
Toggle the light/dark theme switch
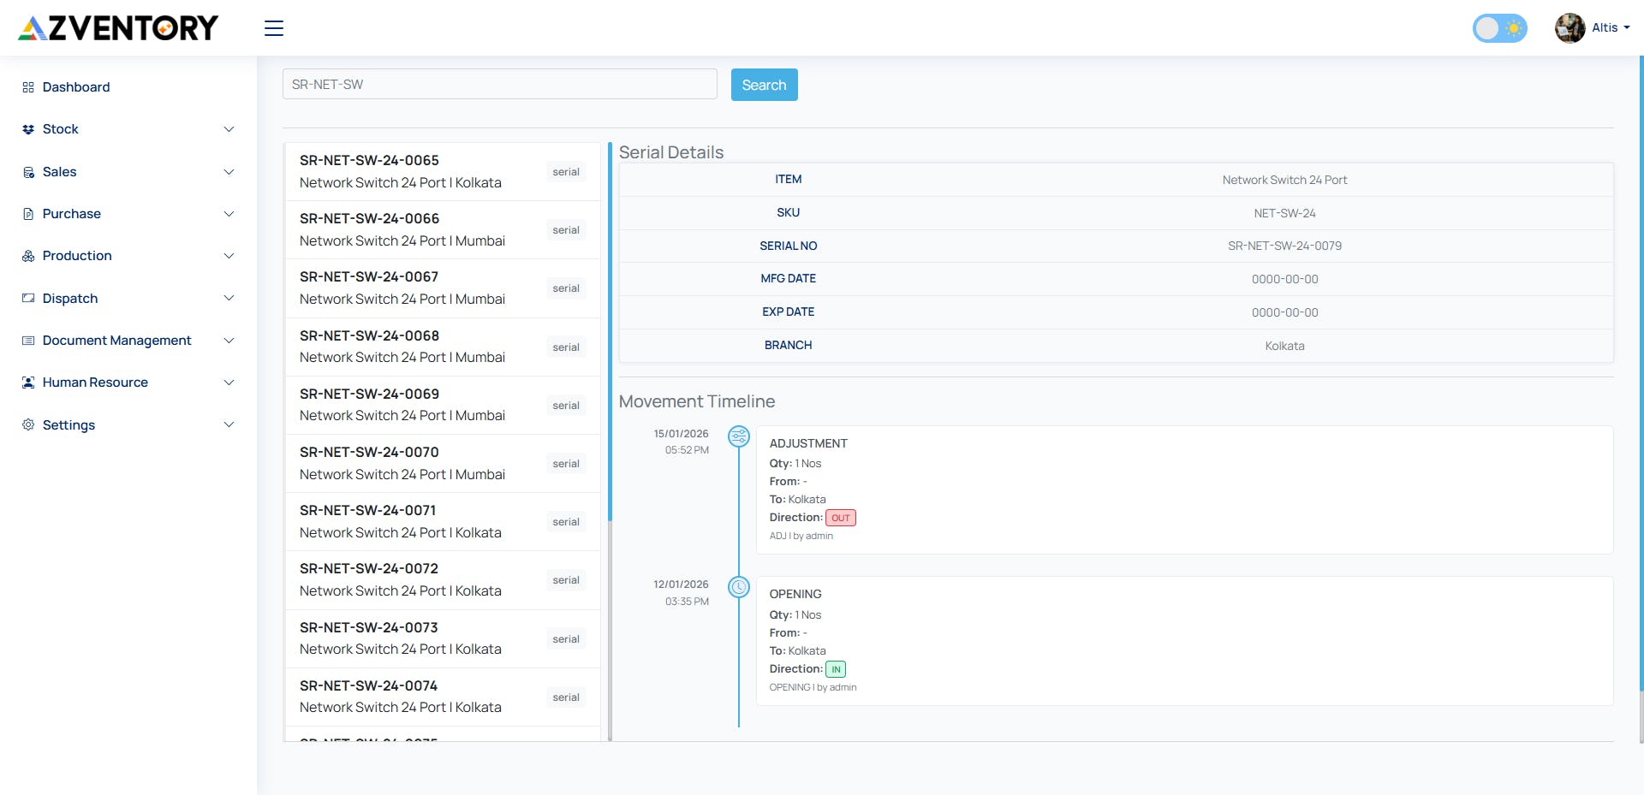point(1499,28)
